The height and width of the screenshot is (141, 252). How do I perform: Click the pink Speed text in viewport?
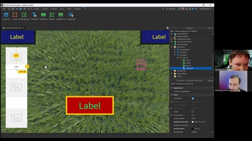[141, 69]
